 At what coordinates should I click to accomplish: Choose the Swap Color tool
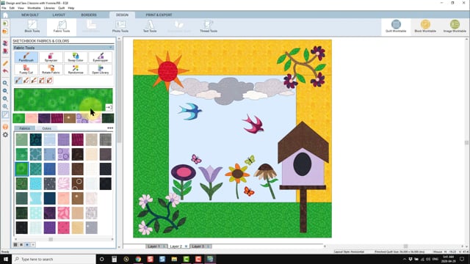76,57
